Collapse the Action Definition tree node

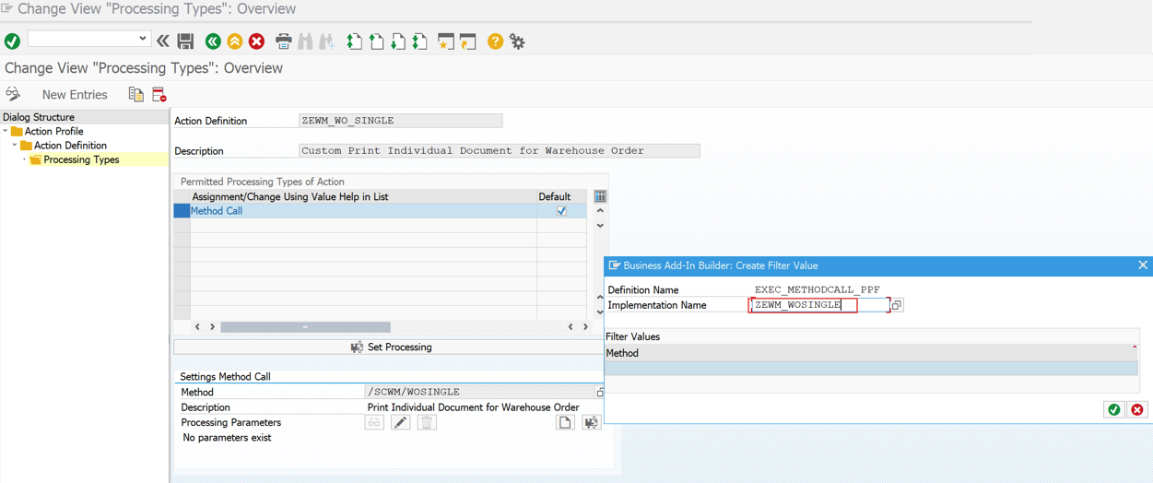pos(15,146)
